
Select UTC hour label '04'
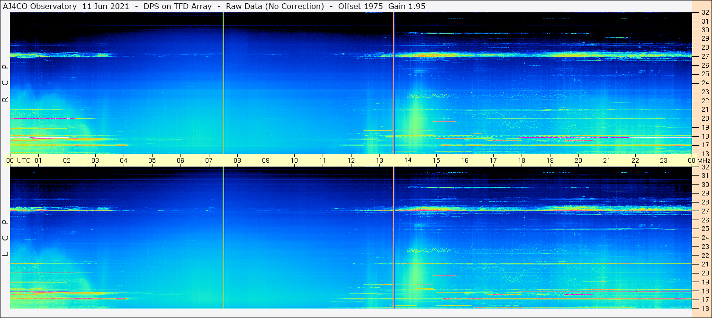click(x=124, y=160)
